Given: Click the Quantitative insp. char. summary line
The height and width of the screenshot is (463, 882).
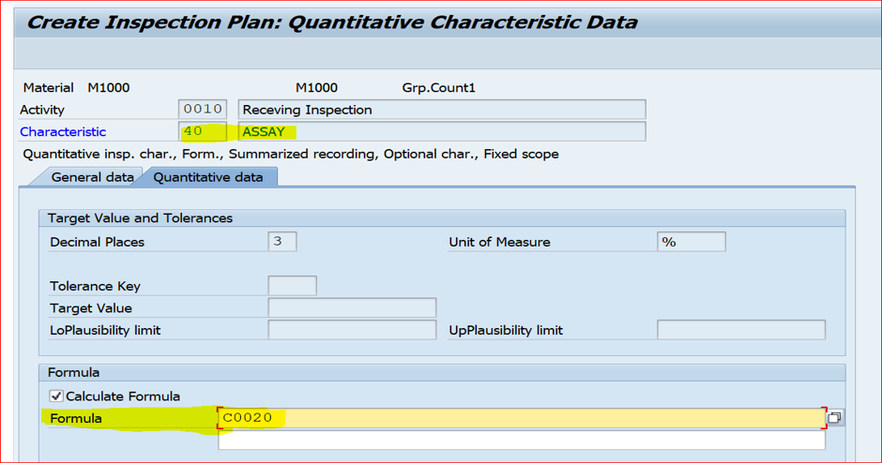Looking at the screenshot, I should tap(291, 154).
